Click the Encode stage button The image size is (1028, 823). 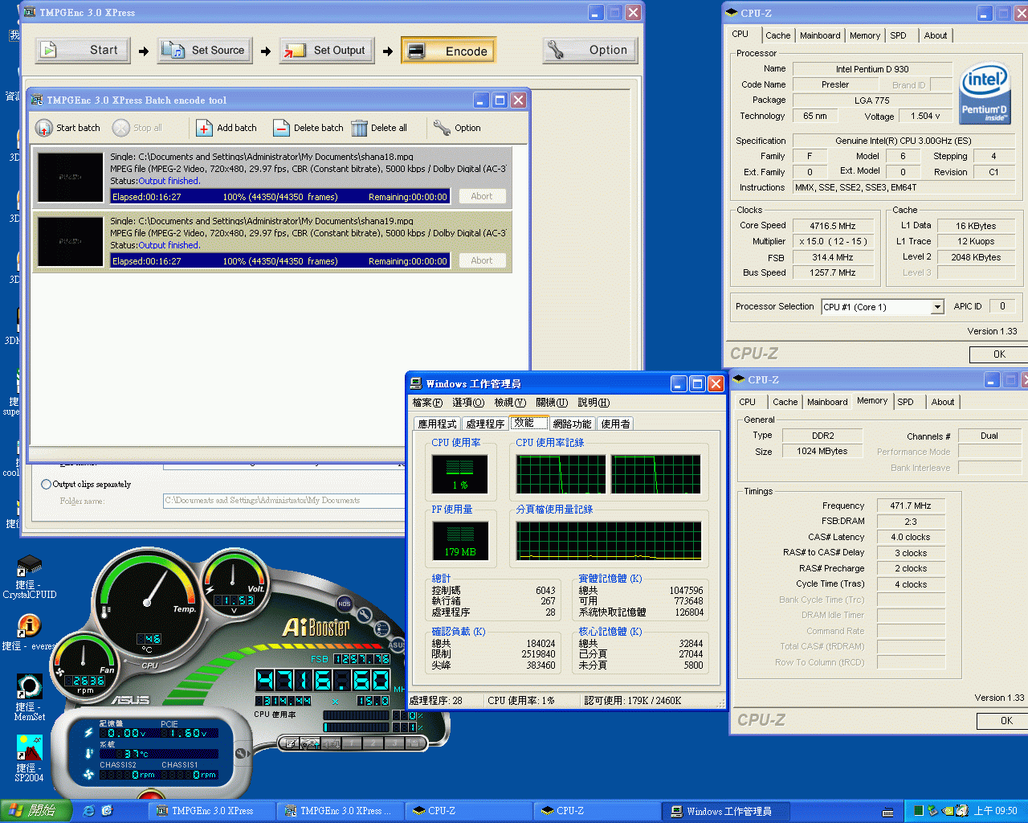tap(448, 51)
